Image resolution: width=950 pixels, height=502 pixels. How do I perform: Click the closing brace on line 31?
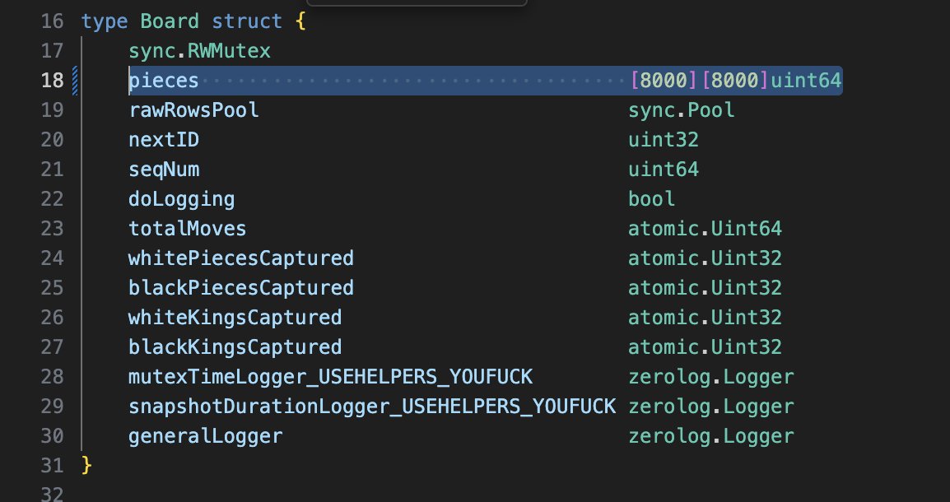point(86,466)
